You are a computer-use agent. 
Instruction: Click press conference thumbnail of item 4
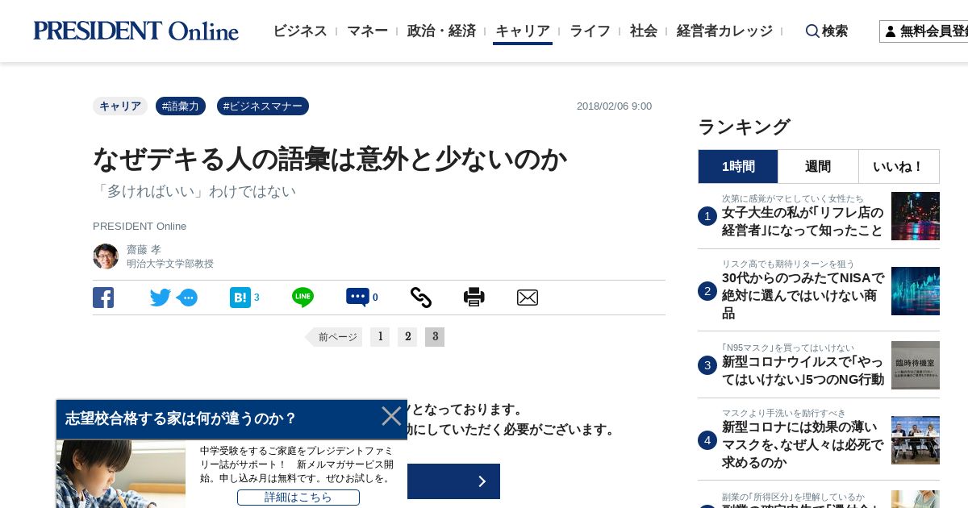[916, 440]
